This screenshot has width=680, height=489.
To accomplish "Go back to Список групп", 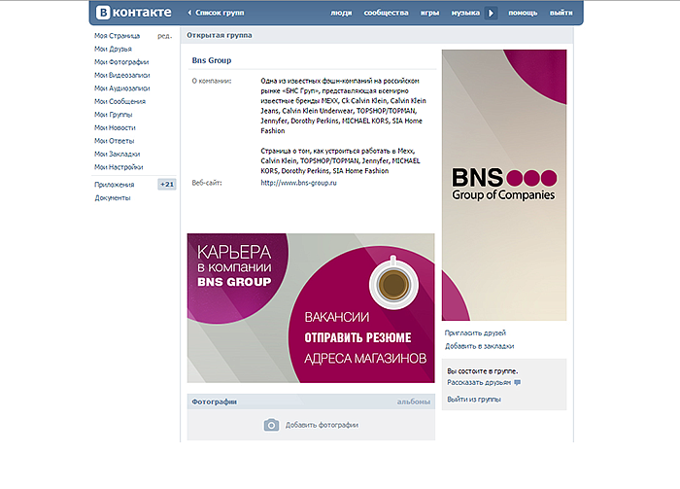I will [216, 13].
